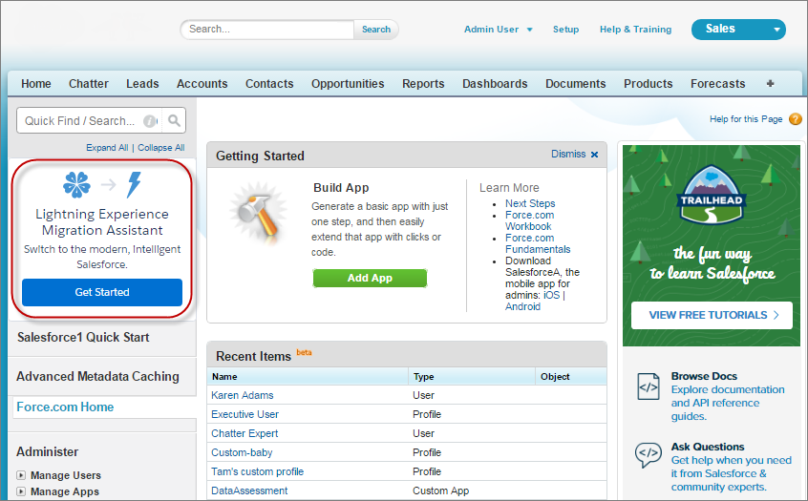The image size is (808, 501).
Task: Click the Lightning bolt icon
Action: [x=134, y=184]
